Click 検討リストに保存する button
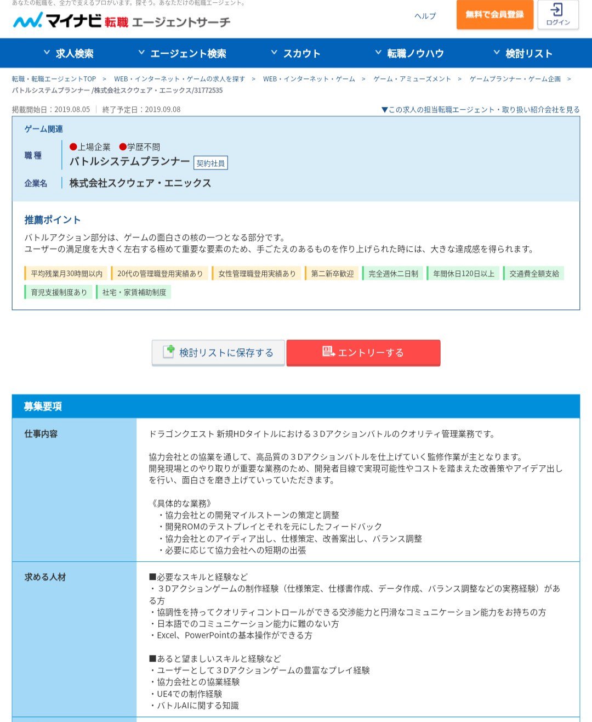The width and height of the screenshot is (592, 722). [218, 352]
